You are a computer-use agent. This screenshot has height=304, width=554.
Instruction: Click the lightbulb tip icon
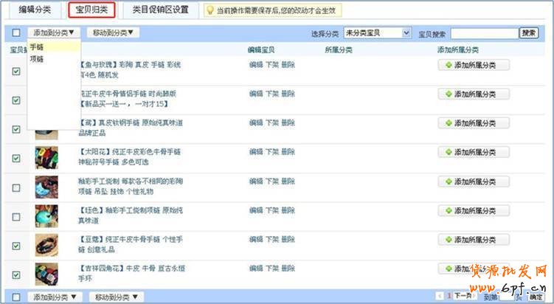point(210,10)
